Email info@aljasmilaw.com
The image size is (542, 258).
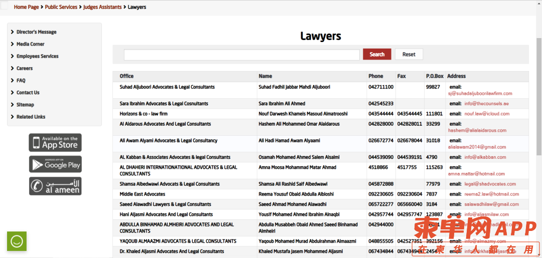[486, 214]
